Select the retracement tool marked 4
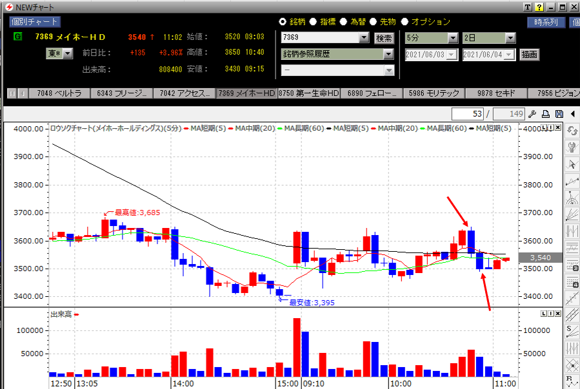 point(572,281)
